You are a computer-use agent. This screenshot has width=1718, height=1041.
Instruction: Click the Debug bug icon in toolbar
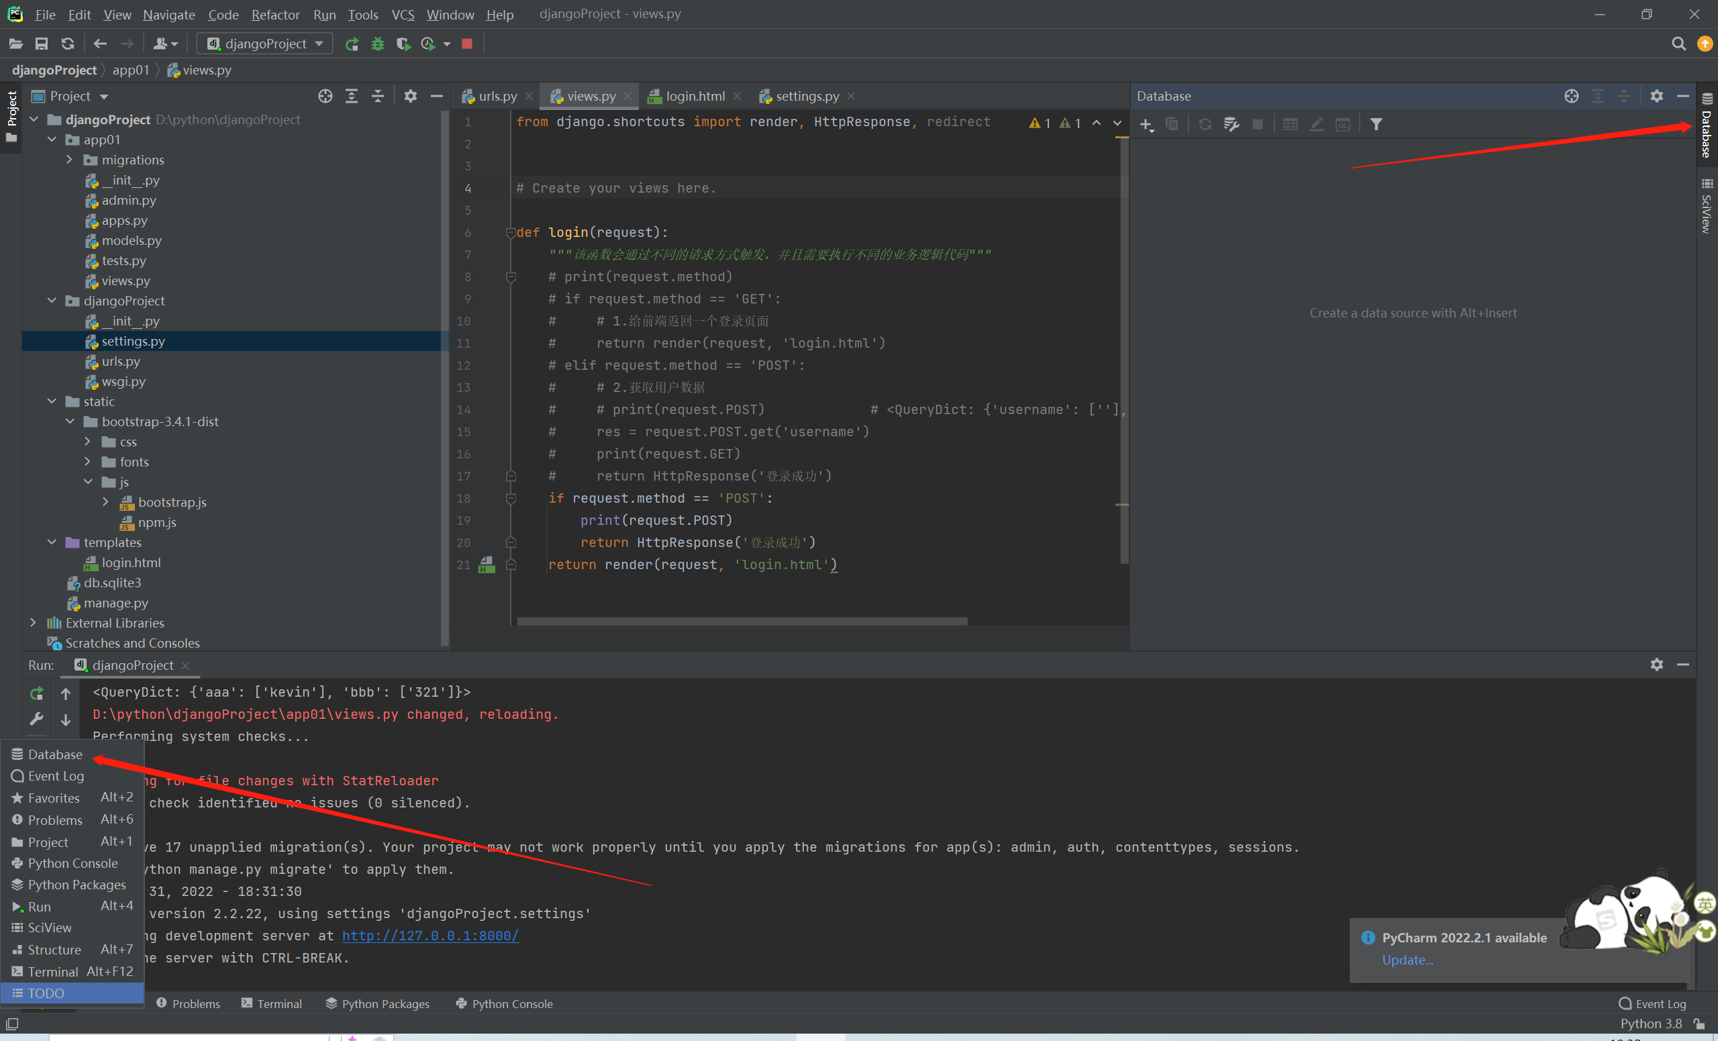tap(377, 44)
